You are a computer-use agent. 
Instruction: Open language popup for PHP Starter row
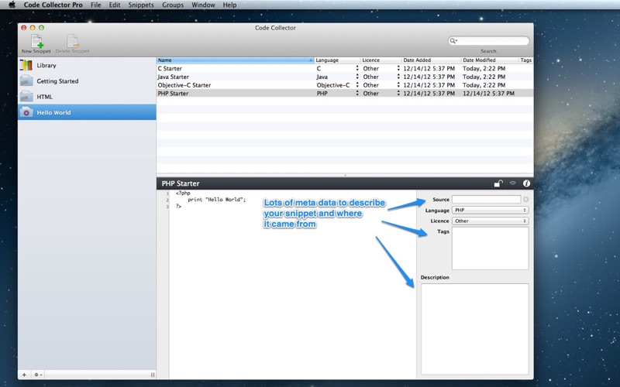tap(357, 93)
